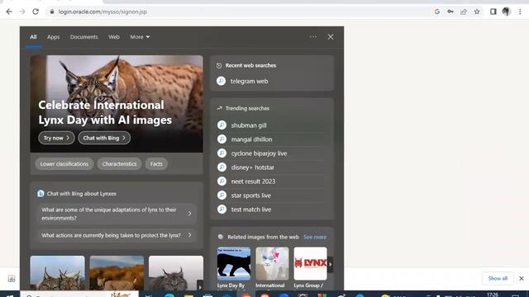The height and width of the screenshot is (297, 529).
Task: Click the search icon next to telegram web
Action: (222, 81)
